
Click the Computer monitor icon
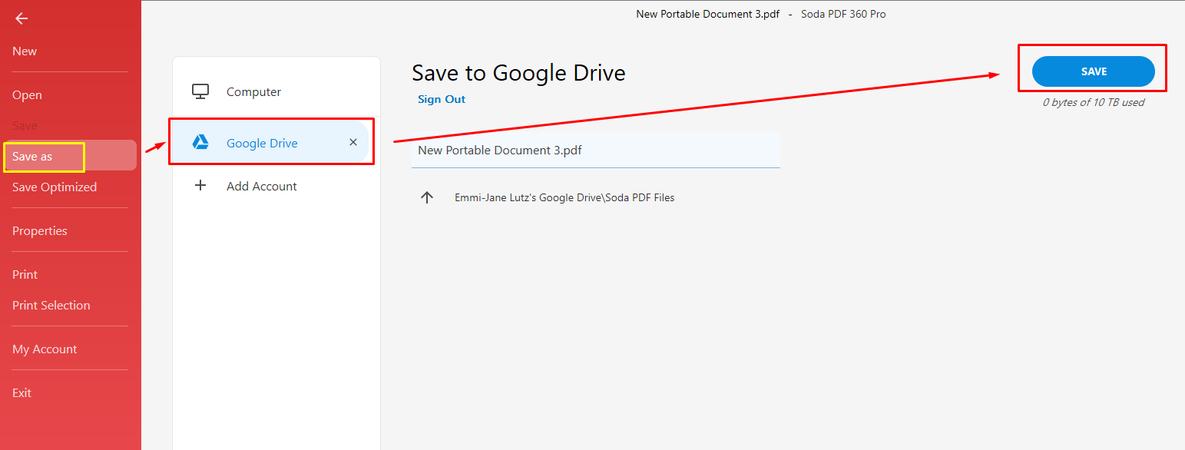(x=200, y=91)
